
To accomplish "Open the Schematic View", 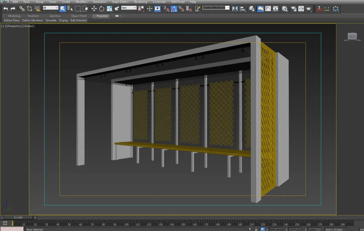I will coord(275,9).
